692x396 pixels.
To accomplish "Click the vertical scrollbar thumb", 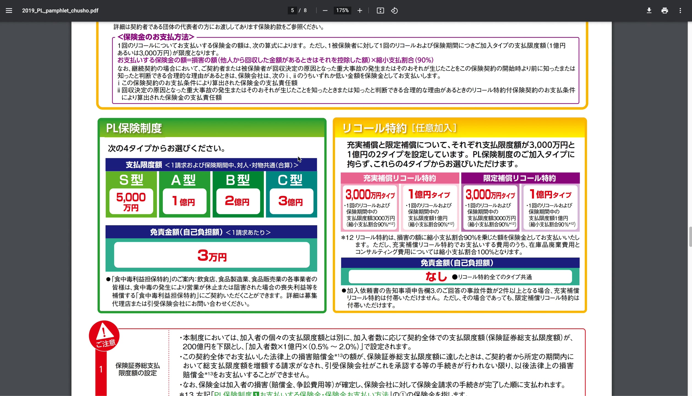I will pos(690,237).
